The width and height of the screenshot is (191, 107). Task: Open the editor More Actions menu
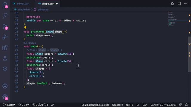coord(186,4)
